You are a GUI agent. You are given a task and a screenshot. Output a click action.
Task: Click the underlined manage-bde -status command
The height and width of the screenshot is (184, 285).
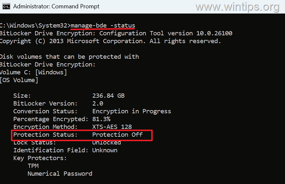pos(103,25)
